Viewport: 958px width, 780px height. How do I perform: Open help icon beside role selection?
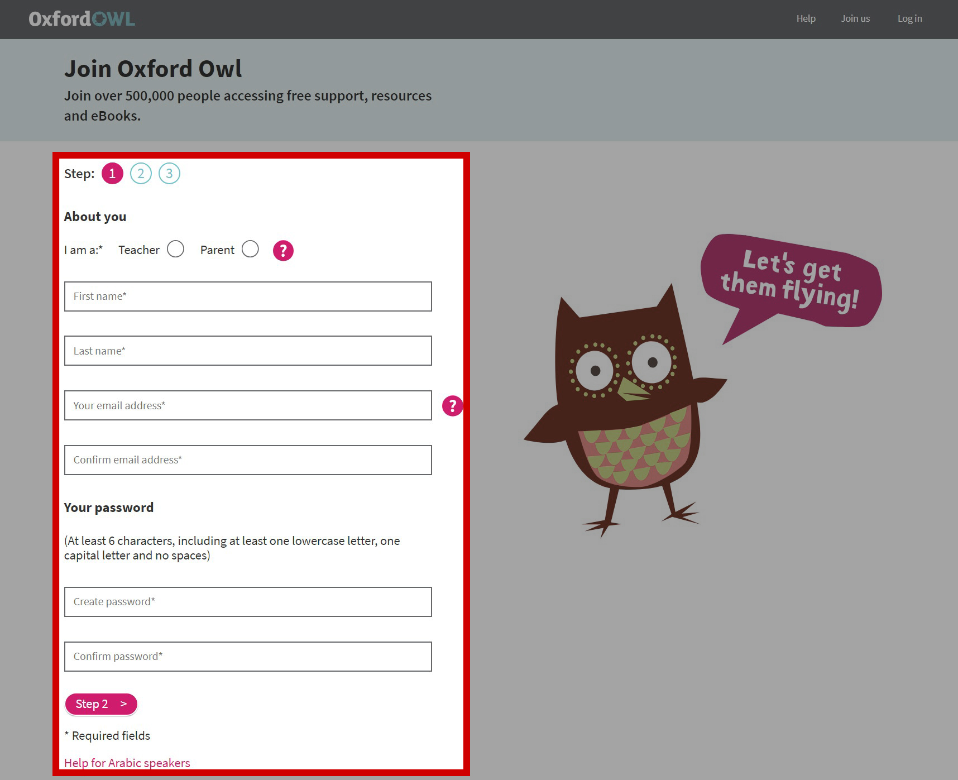click(x=283, y=250)
